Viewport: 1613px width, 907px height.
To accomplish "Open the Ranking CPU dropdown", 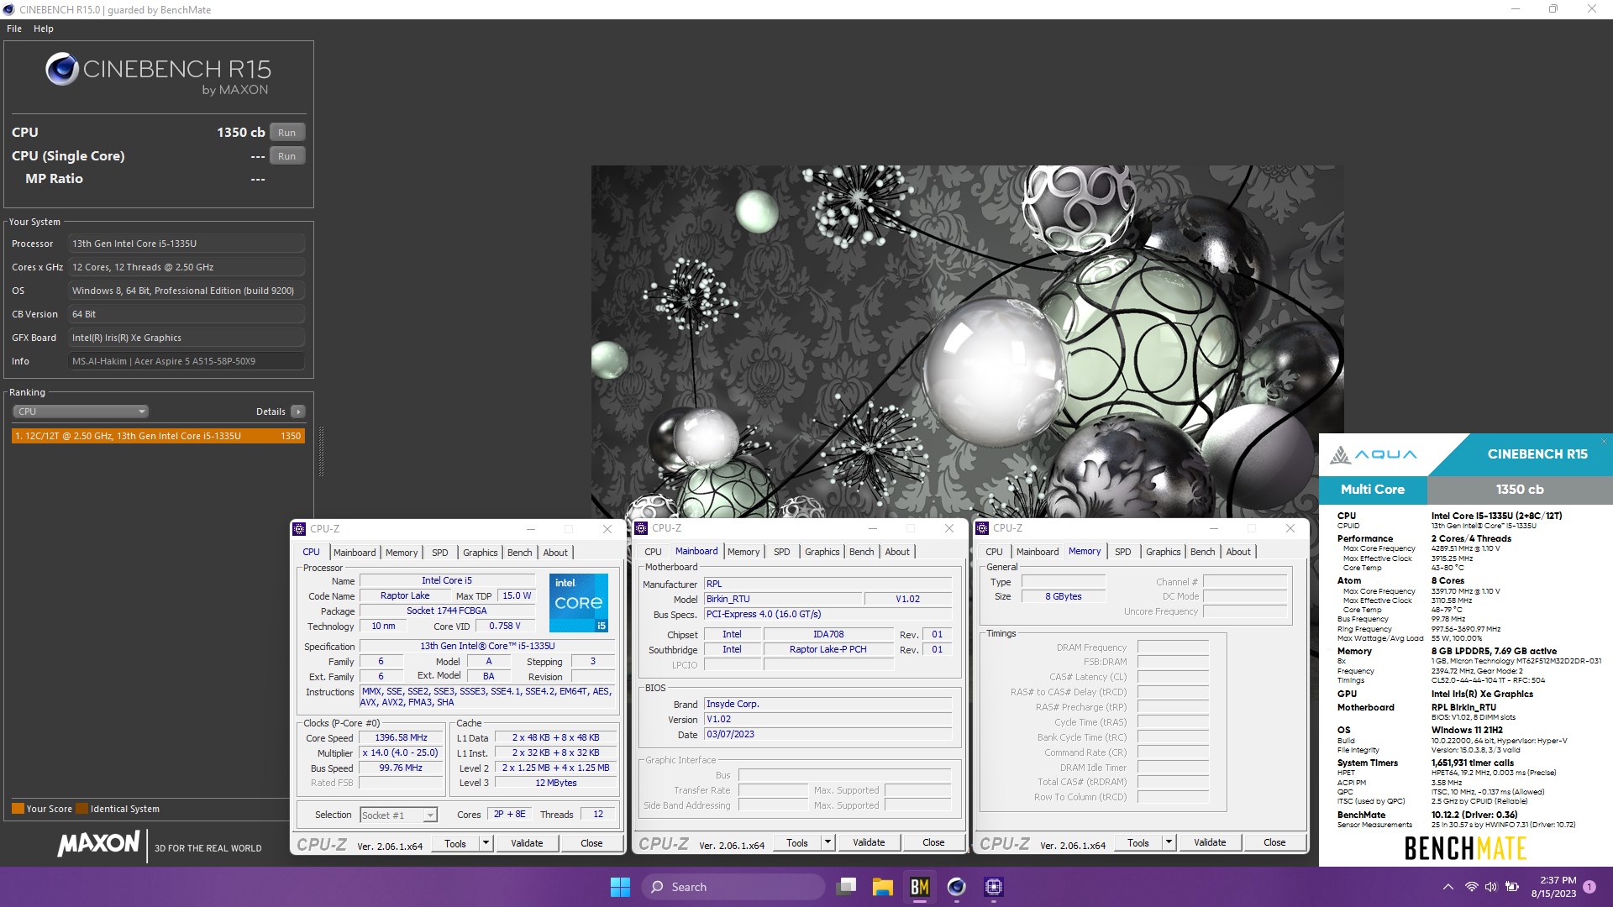I will click(81, 412).
